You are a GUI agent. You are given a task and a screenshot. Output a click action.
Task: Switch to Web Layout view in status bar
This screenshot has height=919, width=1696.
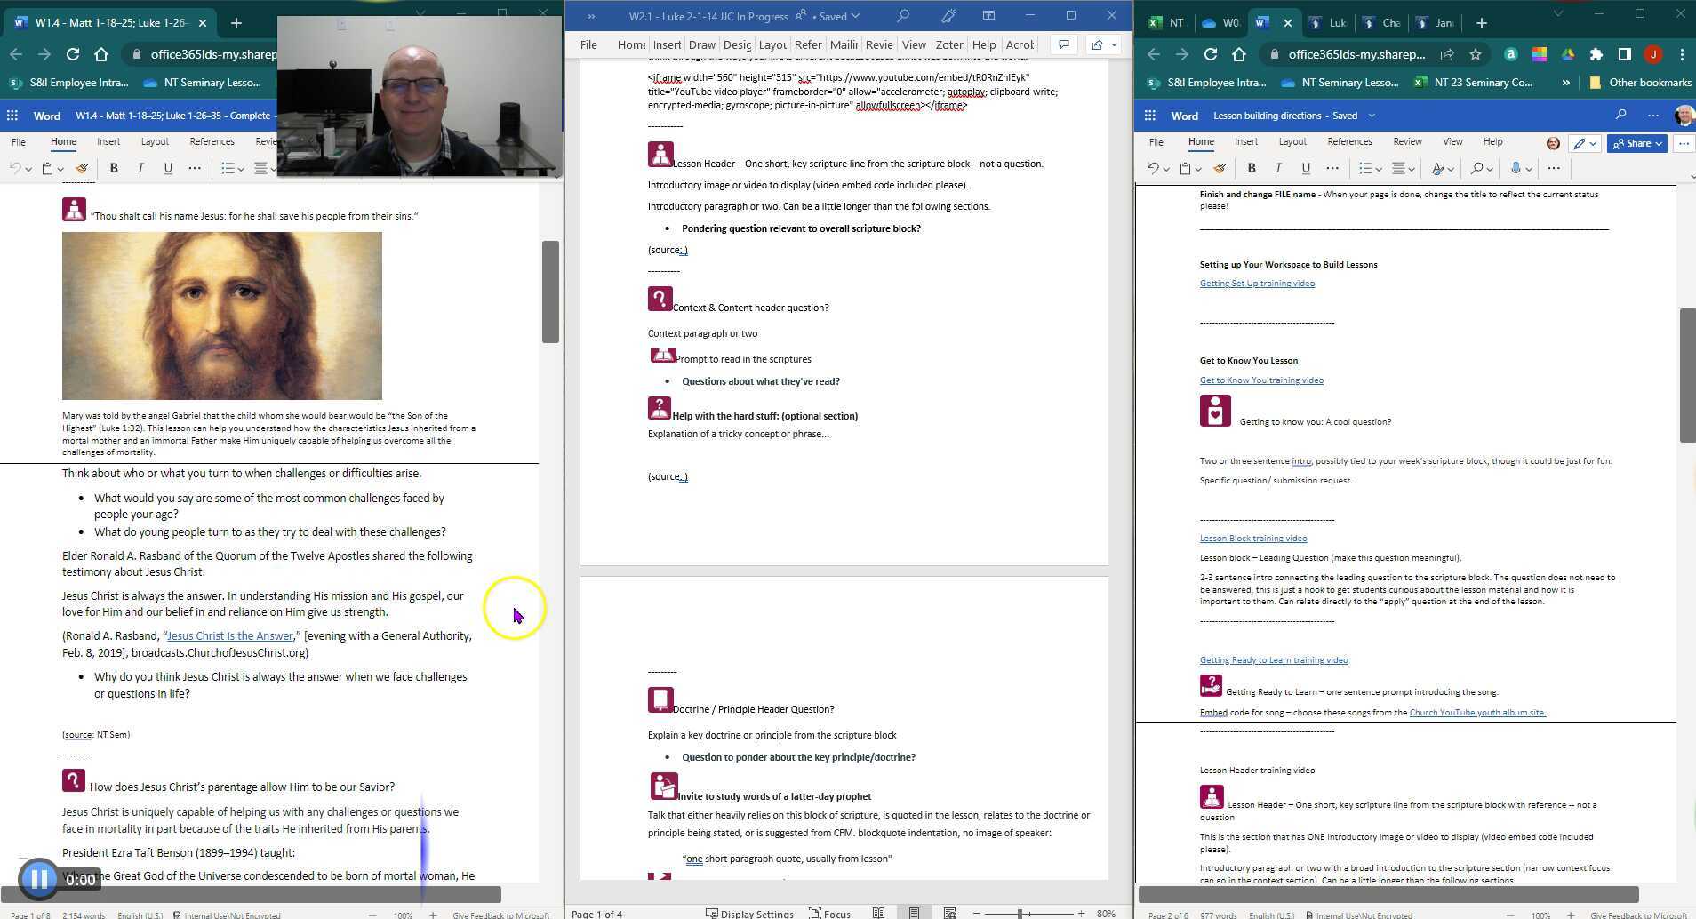949,913
